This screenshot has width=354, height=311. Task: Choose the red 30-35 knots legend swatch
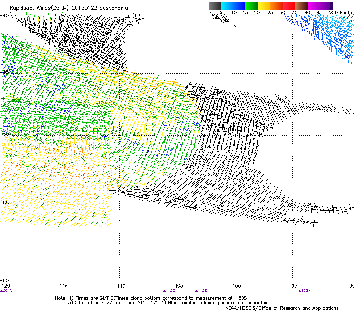point(289,6)
